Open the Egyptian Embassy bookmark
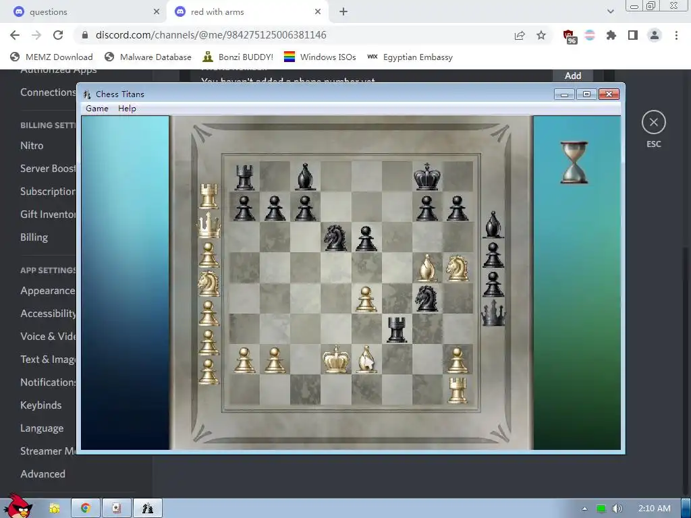691x518 pixels. pos(410,57)
